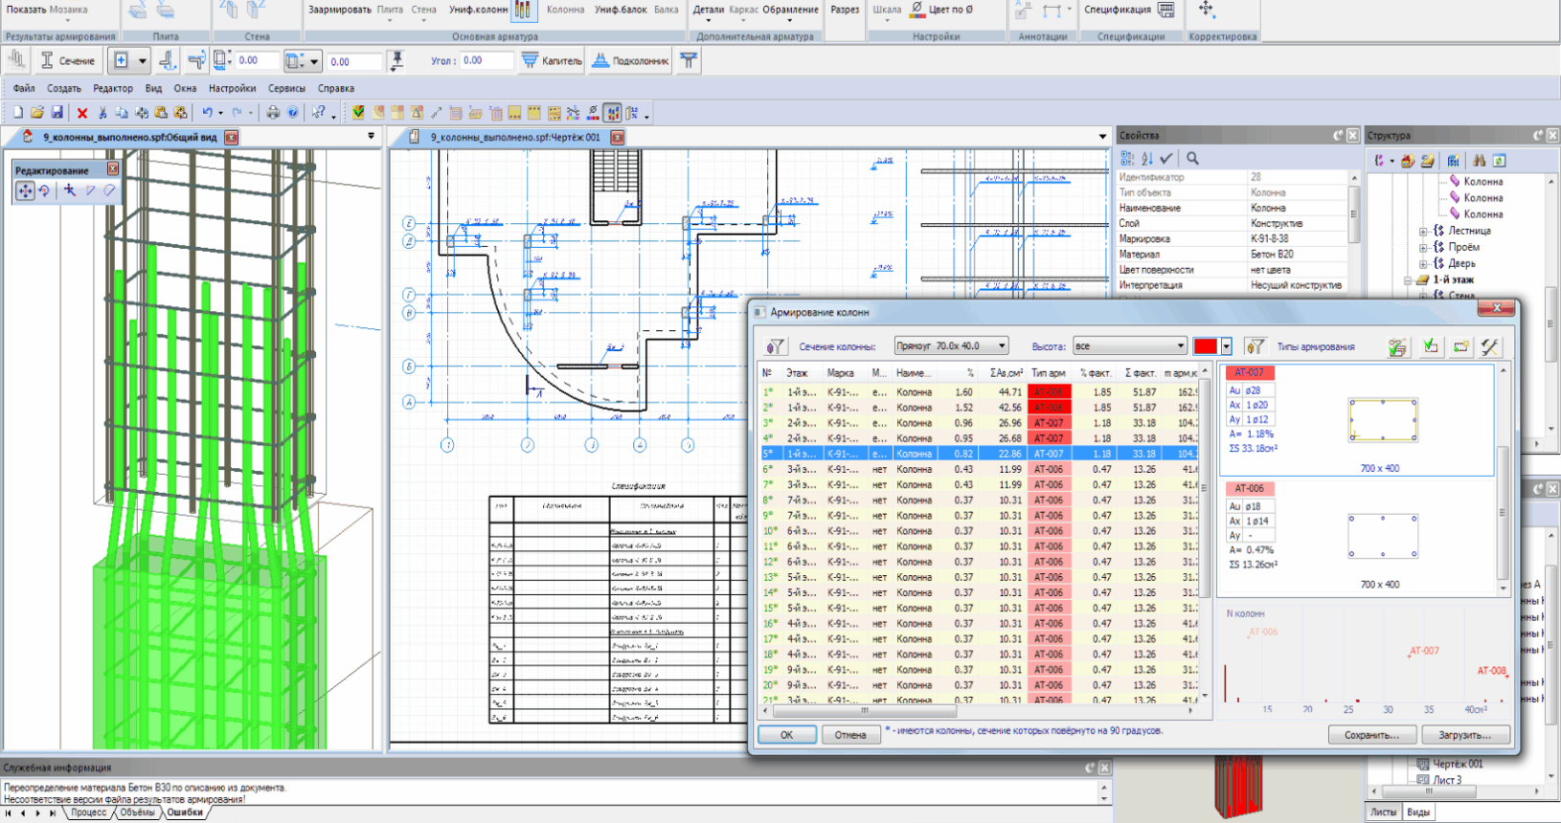The image size is (1561, 823).
Task: Click the red color swatch in dialog
Action: (1205, 346)
